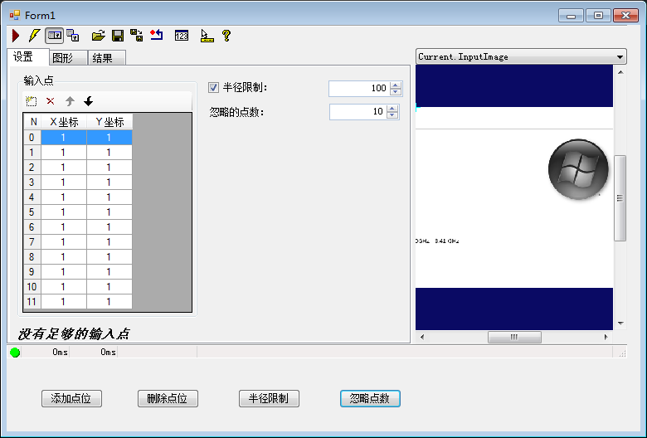Increase the 忽略的点数 value with the up arrow
Screen dimensions: 647x438
[x=392, y=108]
